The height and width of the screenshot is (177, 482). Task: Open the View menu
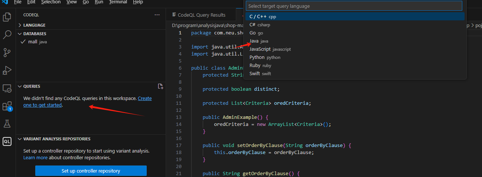tap(72, 2)
